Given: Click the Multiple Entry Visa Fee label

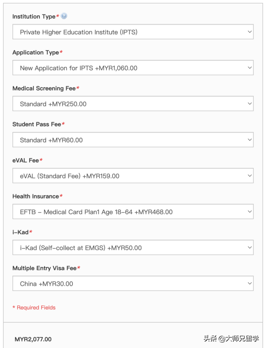Looking at the screenshot, I should 45,268.
